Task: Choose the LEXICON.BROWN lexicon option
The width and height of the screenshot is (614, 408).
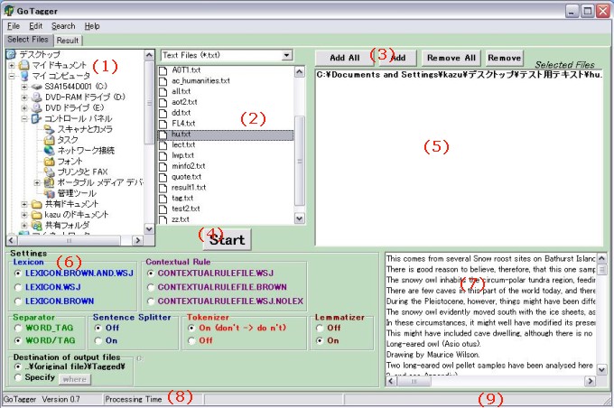Action: pos(18,301)
